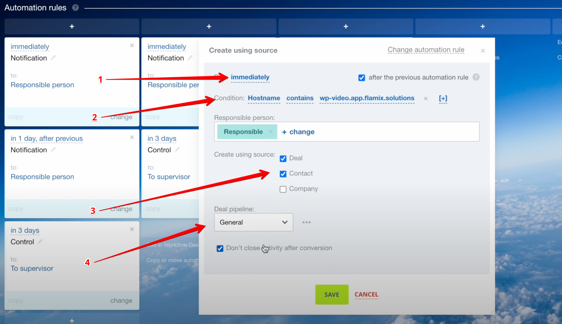Image resolution: width=562 pixels, height=324 pixels.
Task: Add a condition with the [+] link
Action: tap(443, 98)
